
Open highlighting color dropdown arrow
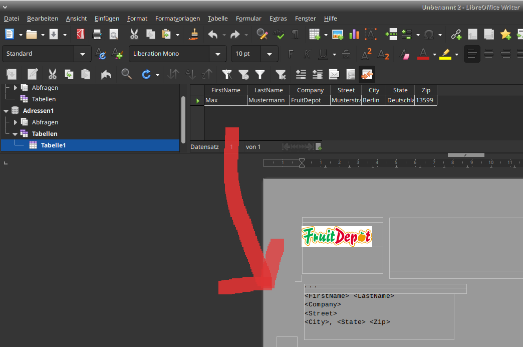(x=457, y=55)
